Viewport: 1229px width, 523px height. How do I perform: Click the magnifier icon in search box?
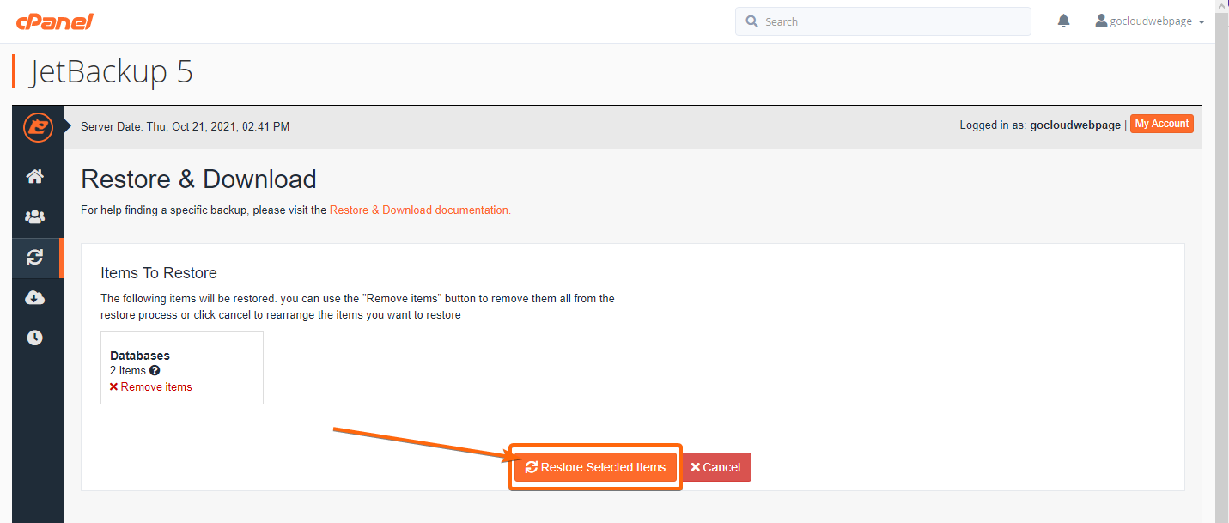(752, 21)
